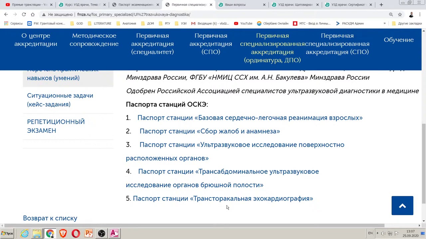This screenshot has height=239, width=426.
Task: Select 'Ситуационные задачи (кейс-задания)' in sidebar
Action: coord(60,100)
